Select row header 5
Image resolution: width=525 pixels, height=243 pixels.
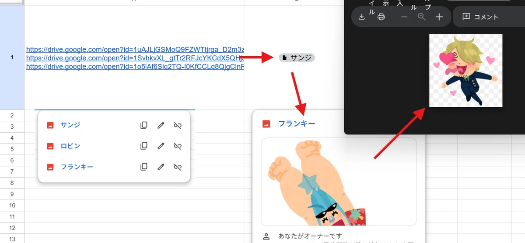click(12, 149)
